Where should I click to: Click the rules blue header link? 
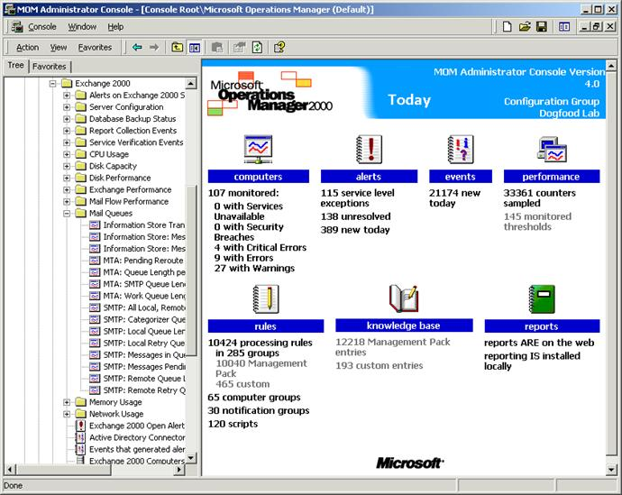pyautogui.click(x=265, y=326)
